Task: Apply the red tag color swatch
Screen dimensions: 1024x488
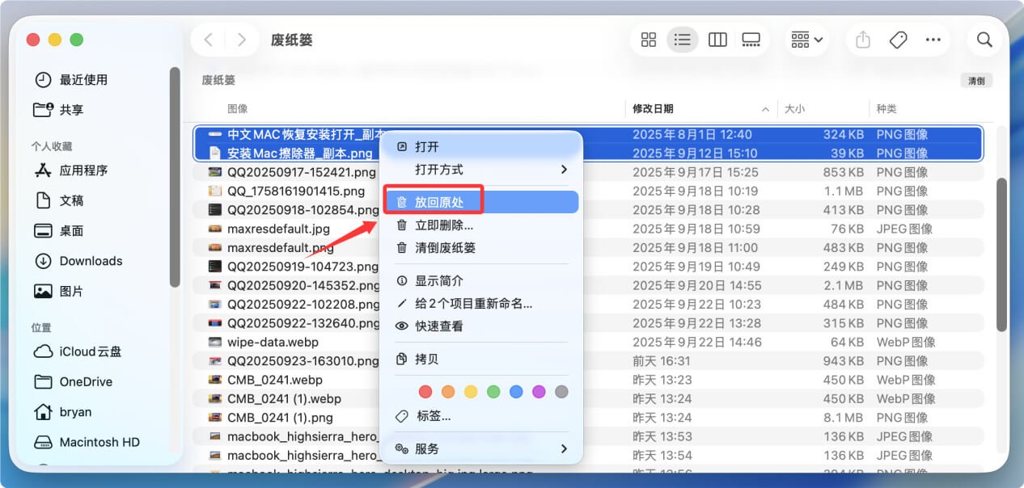Action: (x=425, y=391)
